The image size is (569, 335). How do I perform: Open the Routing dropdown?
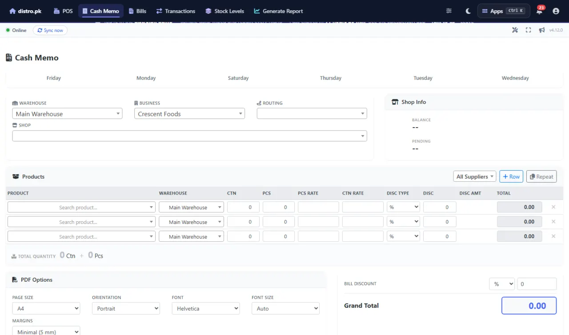click(312, 114)
